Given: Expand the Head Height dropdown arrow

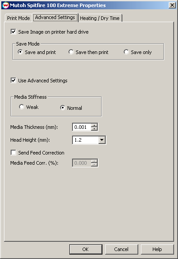Looking at the screenshot, I should tap(102, 140).
